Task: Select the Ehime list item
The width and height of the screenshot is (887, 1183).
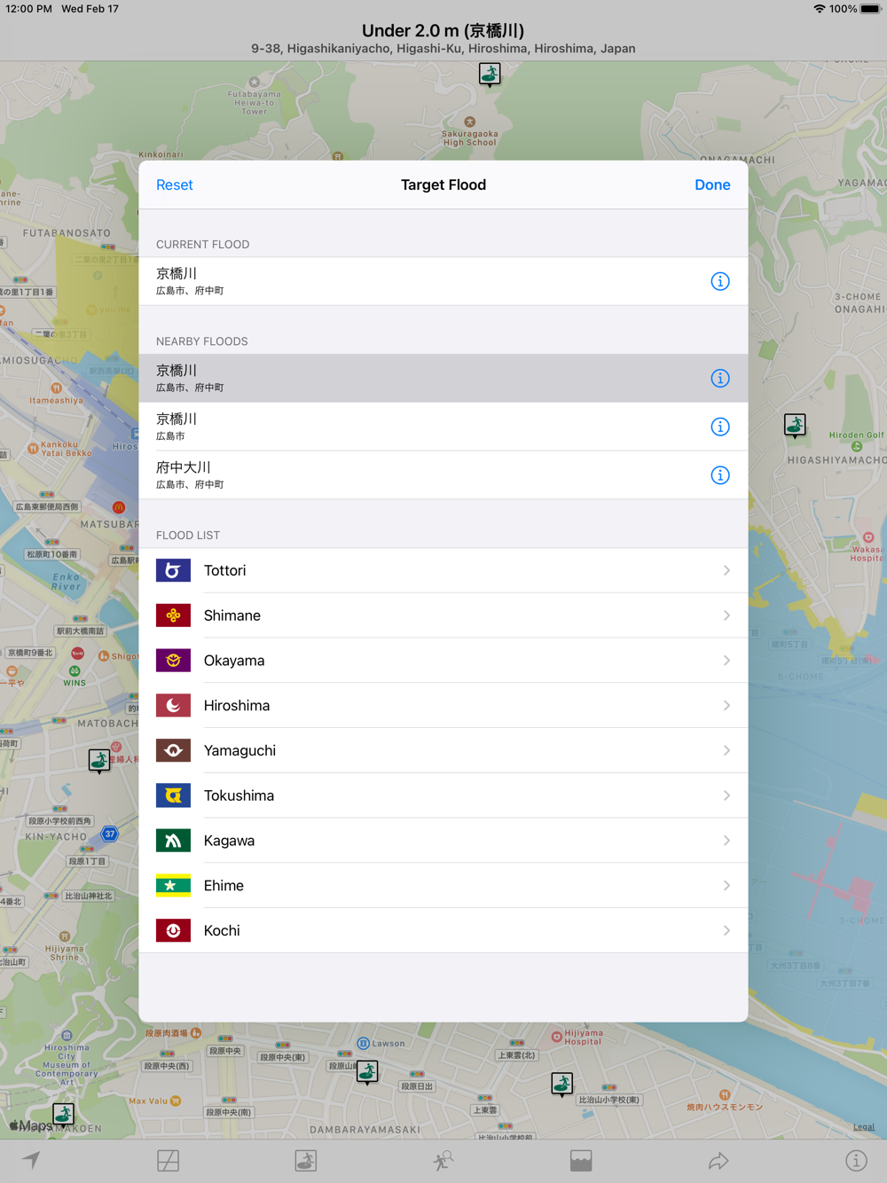Action: (443, 885)
